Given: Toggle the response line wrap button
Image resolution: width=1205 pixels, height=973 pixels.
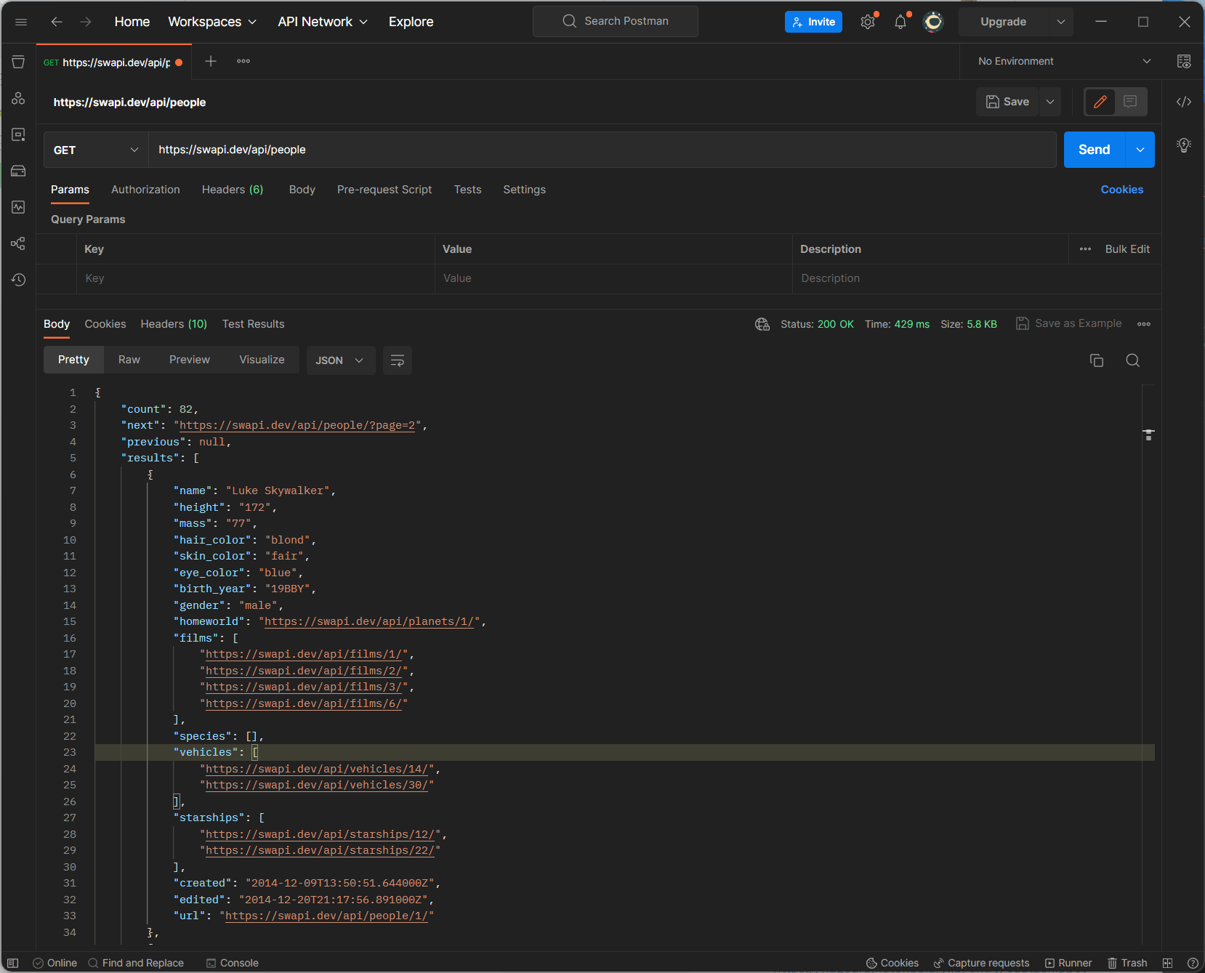Looking at the screenshot, I should point(397,360).
